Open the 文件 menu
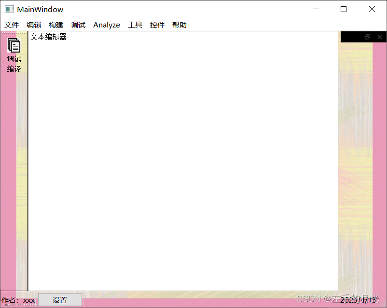The image size is (387, 308). (12, 25)
